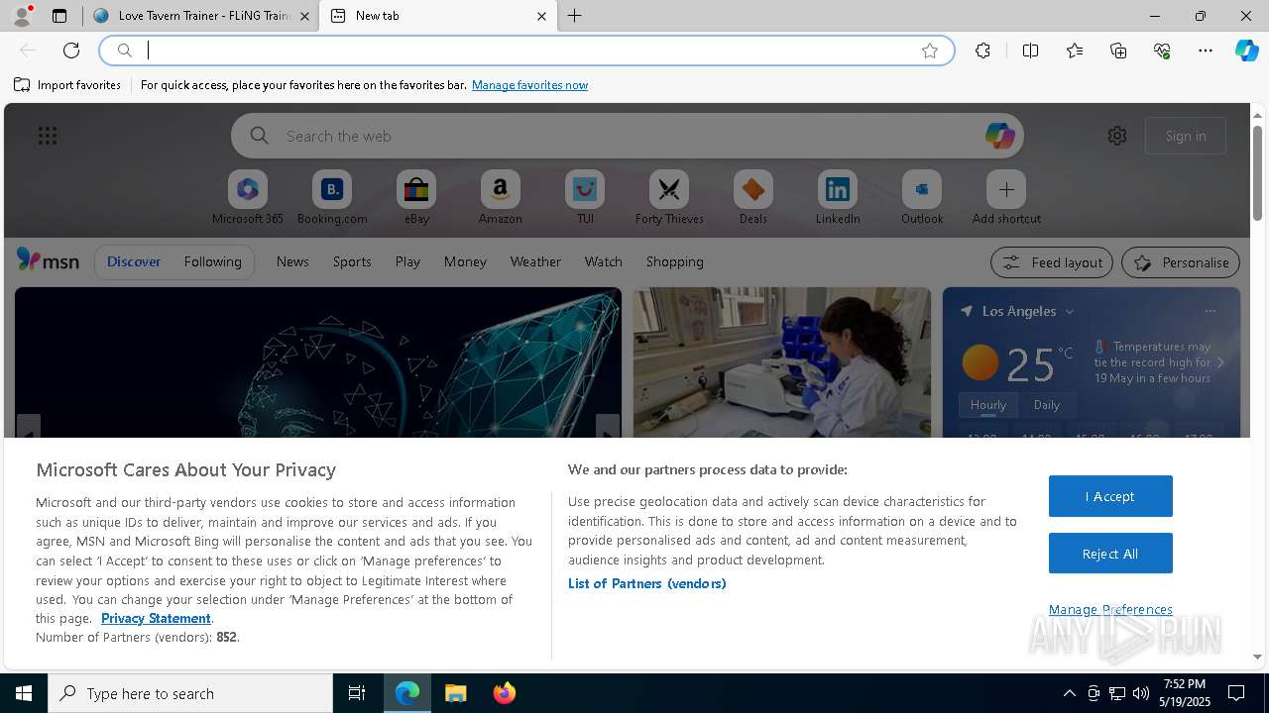1269x713 pixels.
Task: Open the Booking.com shortcut
Action: 332,198
